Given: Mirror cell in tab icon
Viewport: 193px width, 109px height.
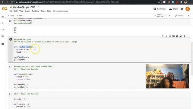Looking at the screenshot, I should (181, 36).
